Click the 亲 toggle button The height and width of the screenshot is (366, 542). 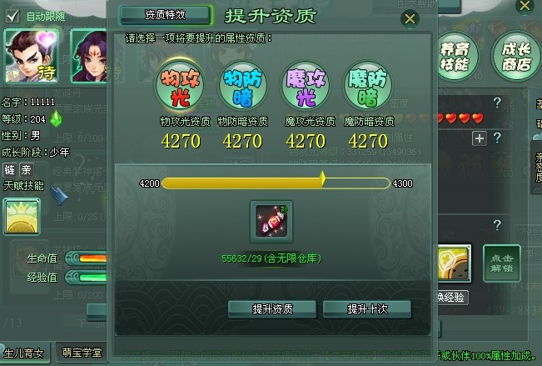tap(27, 170)
